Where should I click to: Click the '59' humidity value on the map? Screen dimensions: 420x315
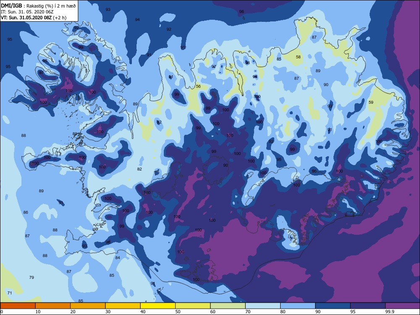[x=371, y=102]
